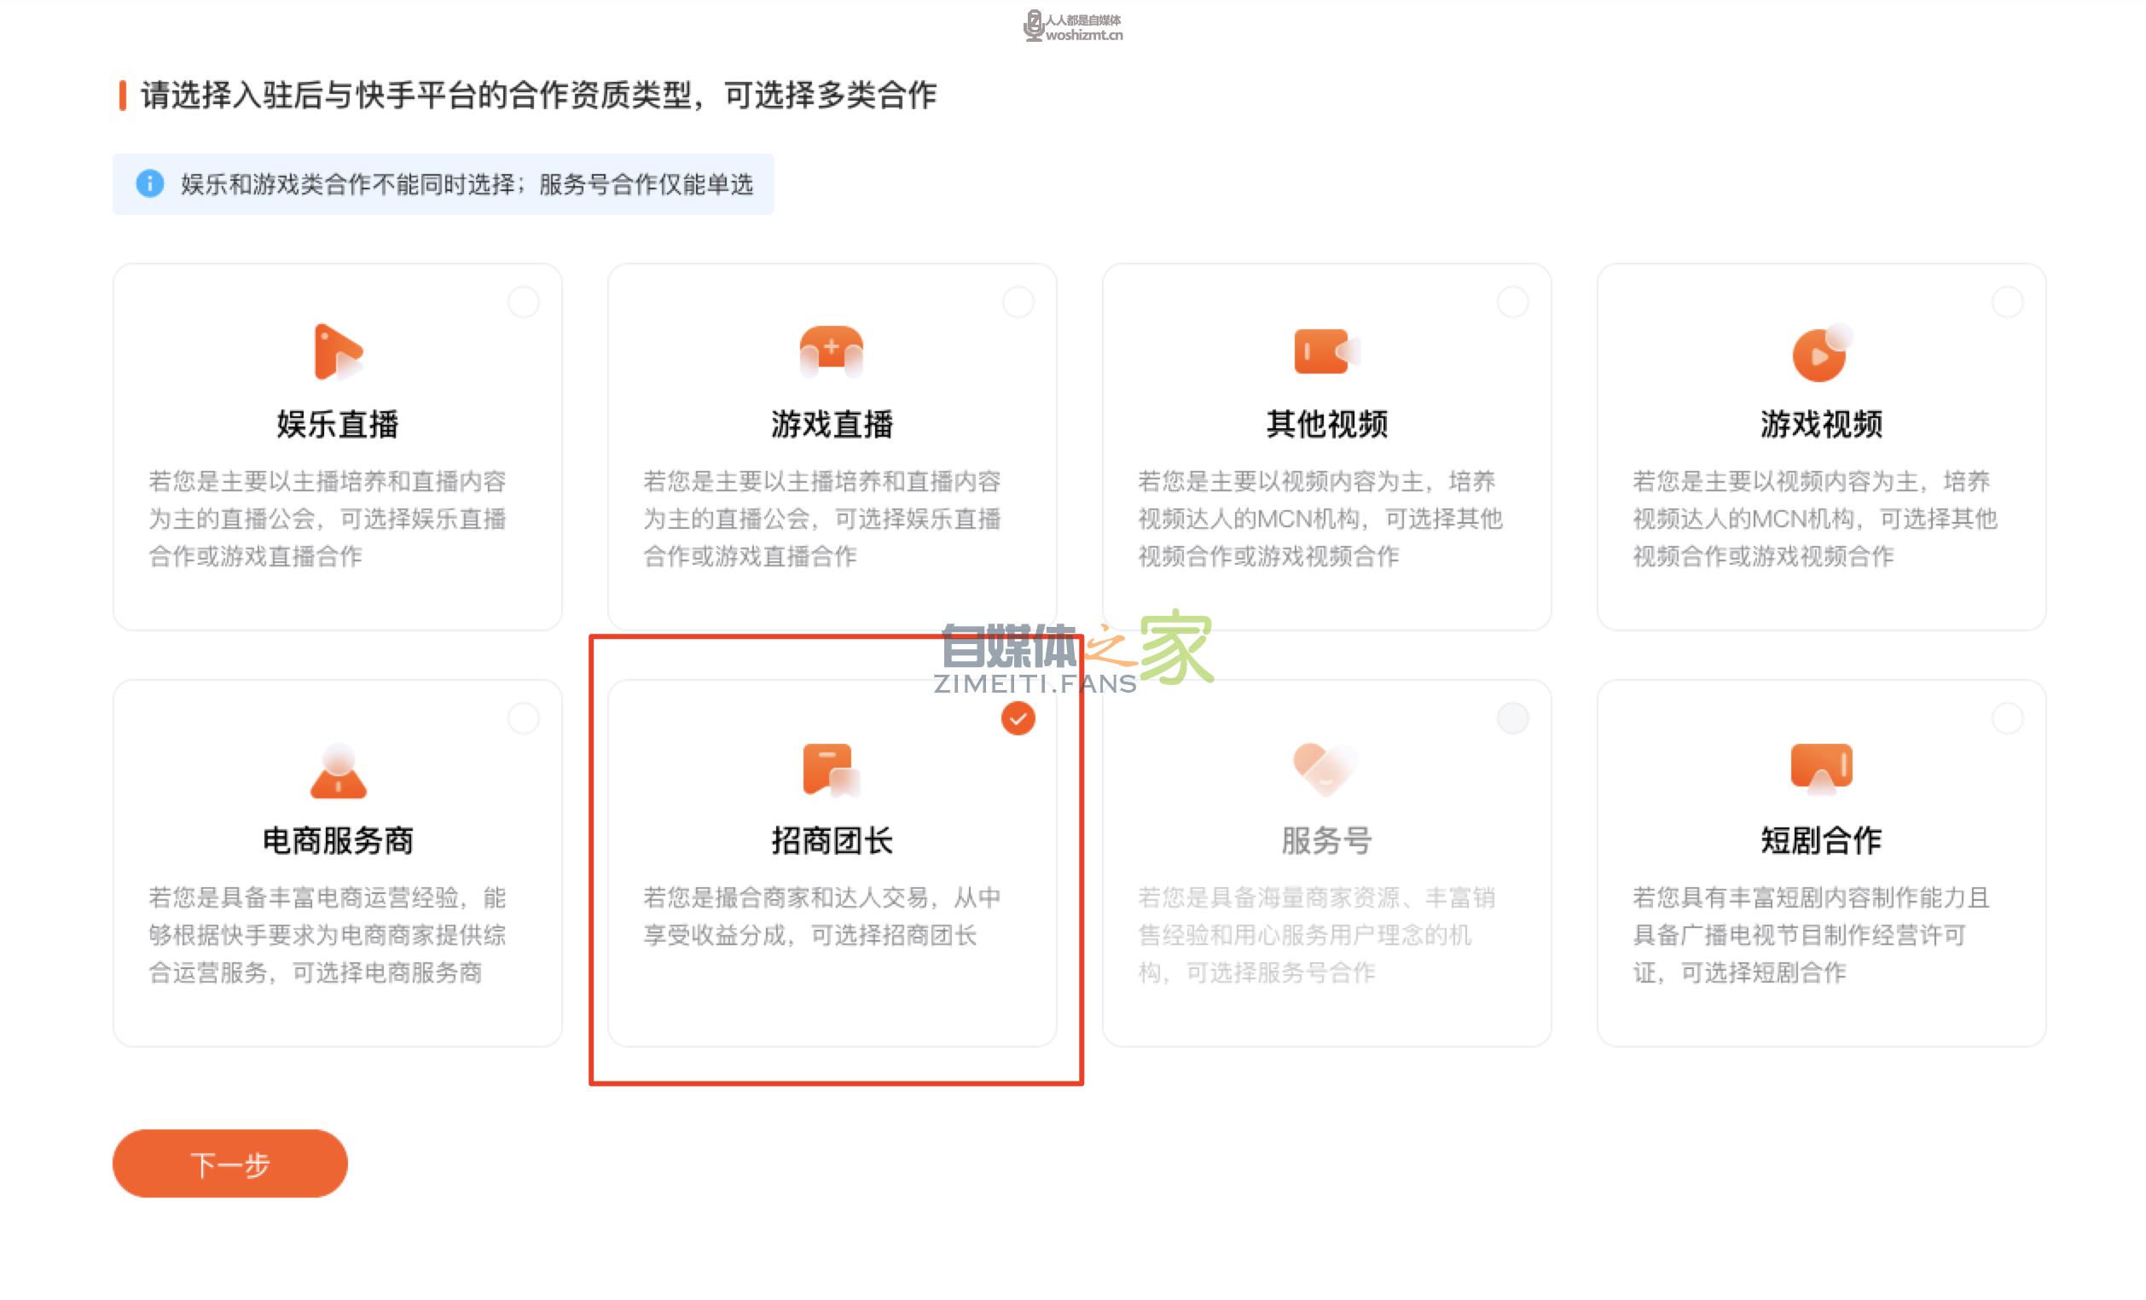Image resolution: width=2146 pixels, height=1300 pixels.
Task: Click the 游戏视频 card title
Action: point(1820,424)
